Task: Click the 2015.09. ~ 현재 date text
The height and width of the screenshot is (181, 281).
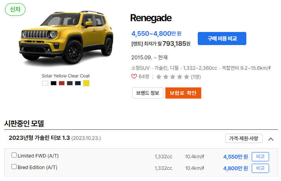Action: (149, 57)
